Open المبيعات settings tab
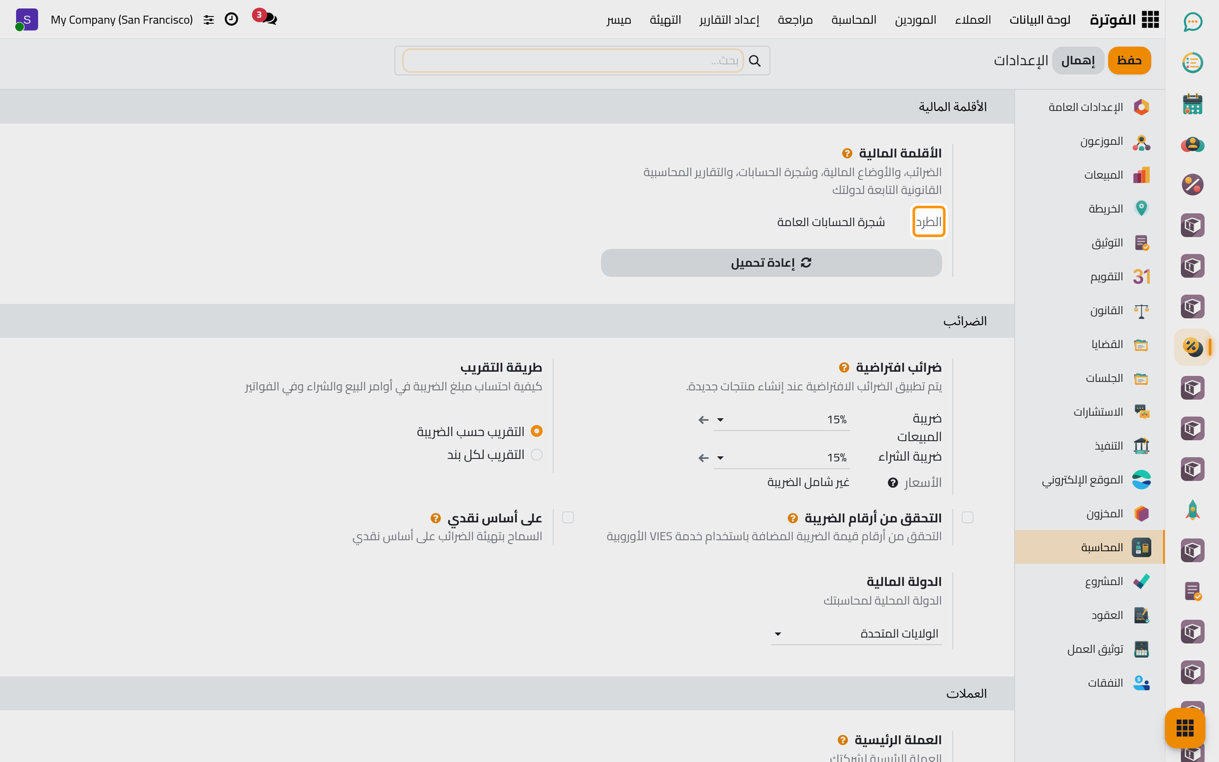Image resolution: width=1219 pixels, height=762 pixels. pyautogui.click(x=1089, y=175)
